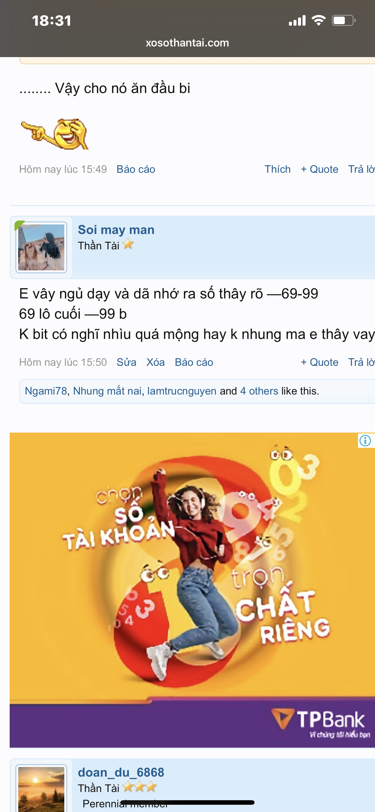Tap the three-star badge of doan_du_6868
Viewport: 375px width, 812px height.
click(x=139, y=787)
